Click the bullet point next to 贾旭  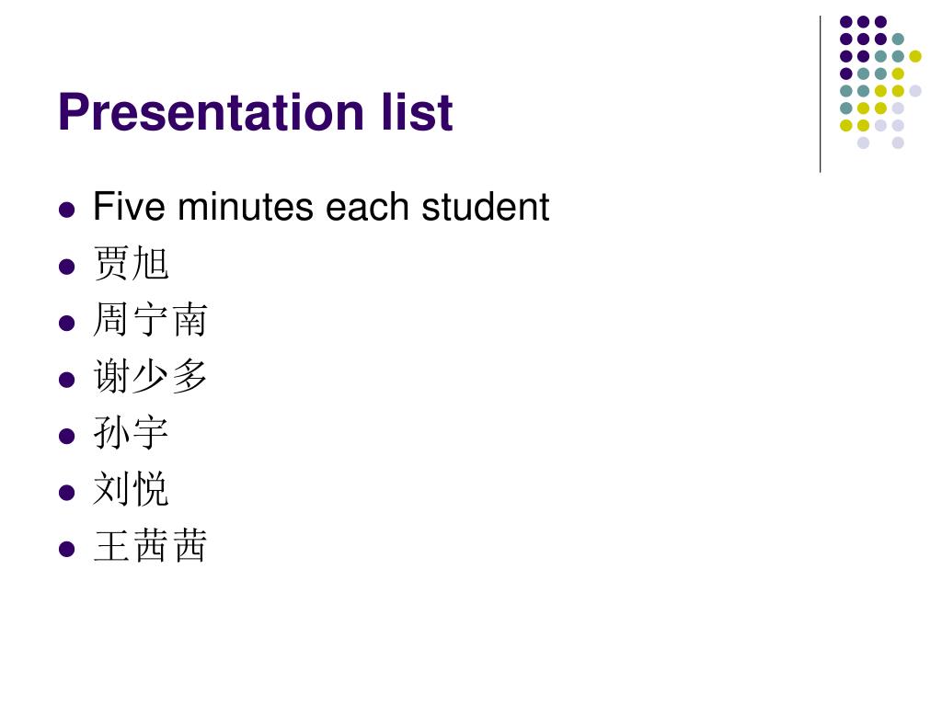click(x=66, y=267)
